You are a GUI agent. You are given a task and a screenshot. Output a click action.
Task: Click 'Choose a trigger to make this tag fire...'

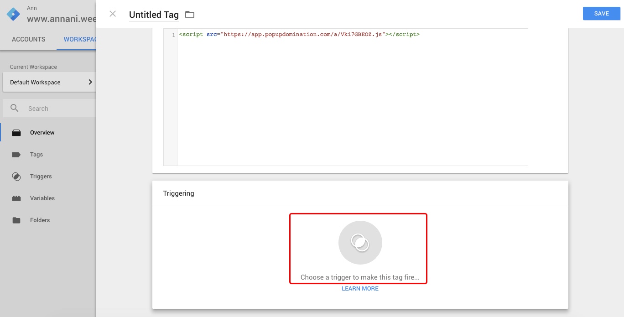point(360,277)
